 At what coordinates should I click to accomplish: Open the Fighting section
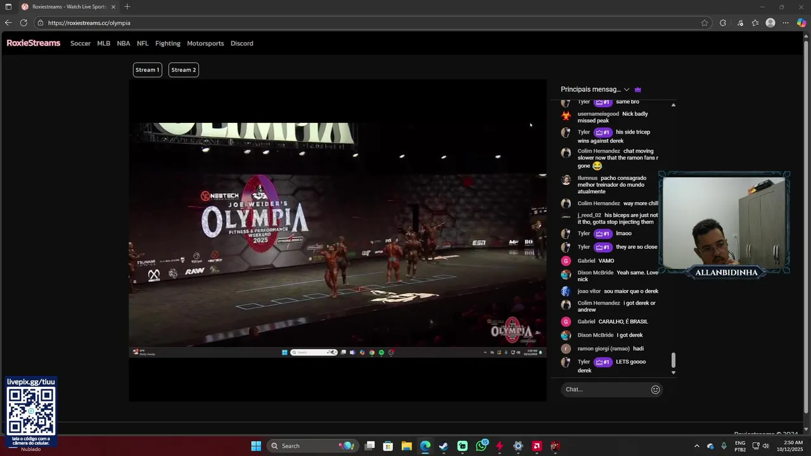pos(168,44)
